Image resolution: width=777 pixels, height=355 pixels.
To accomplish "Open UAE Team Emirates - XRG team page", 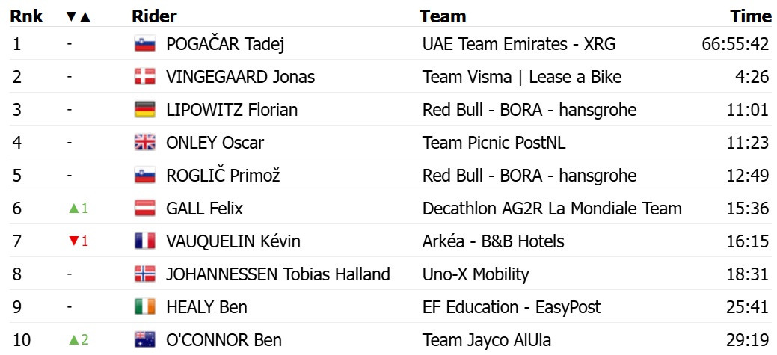I will tap(519, 44).
